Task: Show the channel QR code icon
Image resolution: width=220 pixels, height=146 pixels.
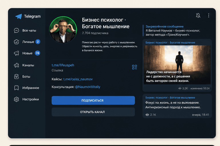Action: point(134,67)
